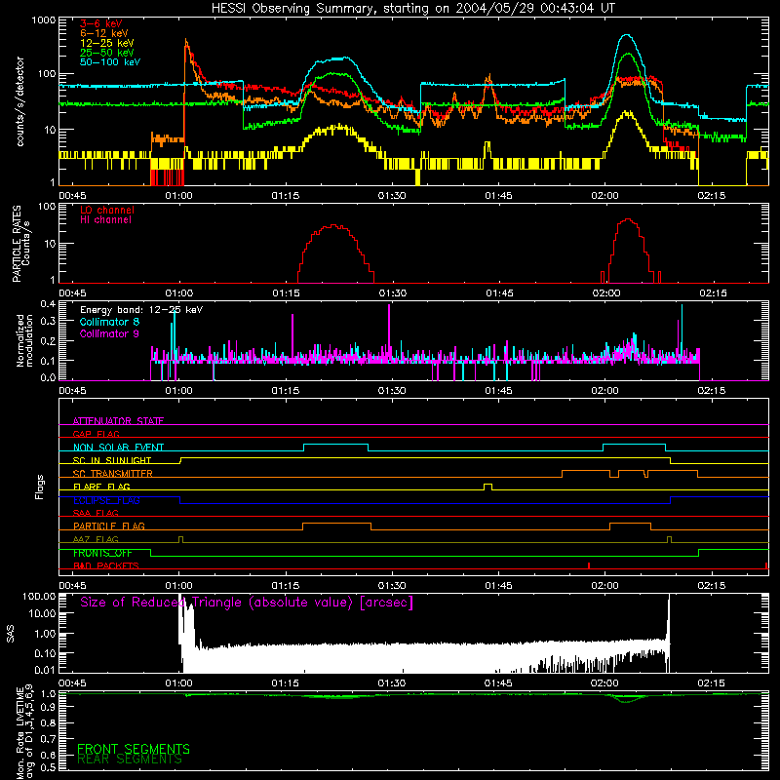Click the ATTENUATOR_STATE flag label
Screen dimensions: 780x780
[118, 421]
